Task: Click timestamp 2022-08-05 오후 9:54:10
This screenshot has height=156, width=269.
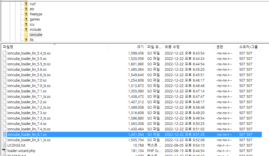Action: pos(184,145)
